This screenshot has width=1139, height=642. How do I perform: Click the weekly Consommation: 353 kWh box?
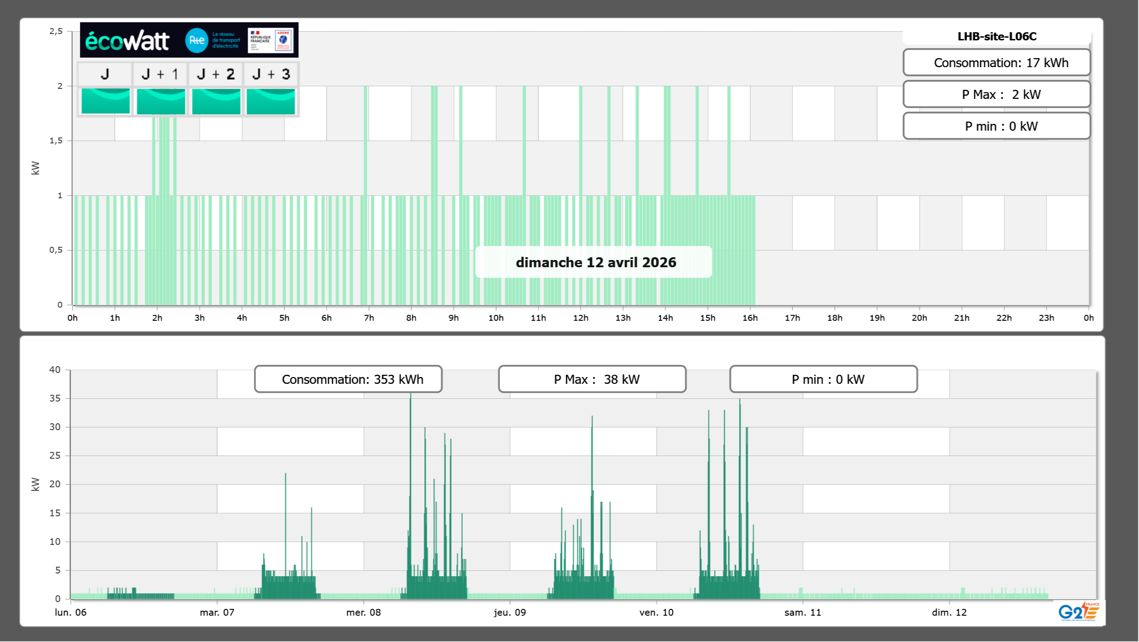pyautogui.click(x=348, y=379)
